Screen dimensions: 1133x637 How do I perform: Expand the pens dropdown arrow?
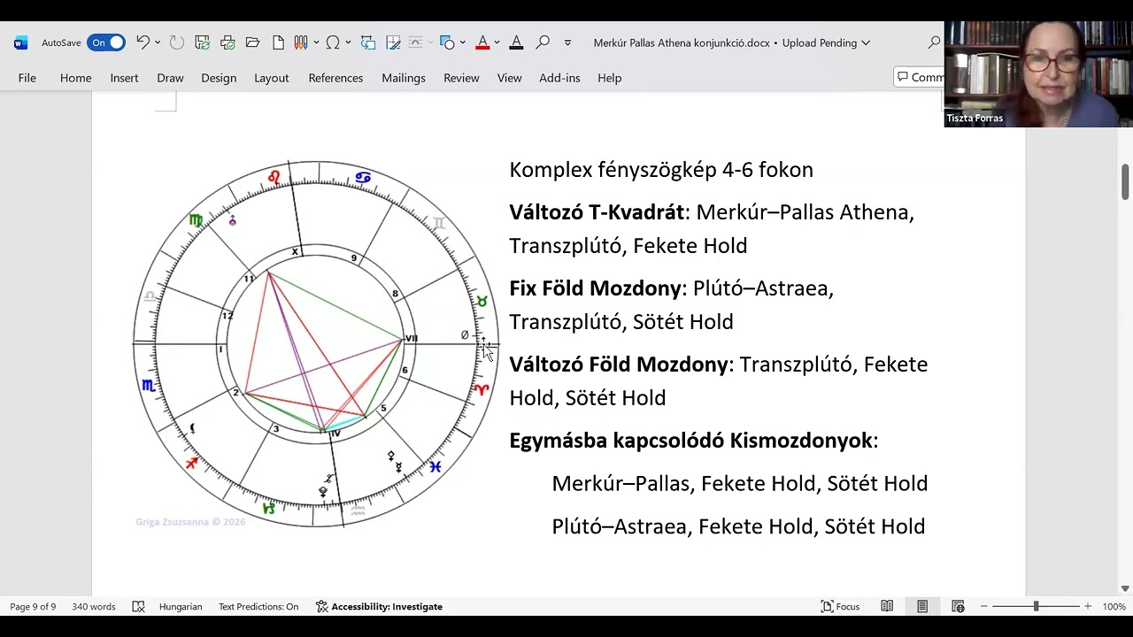pyautogui.click(x=315, y=42)
